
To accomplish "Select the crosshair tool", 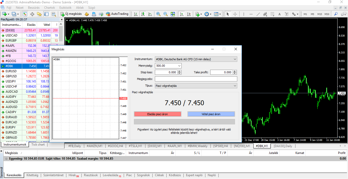I will [x=235, y=14].
